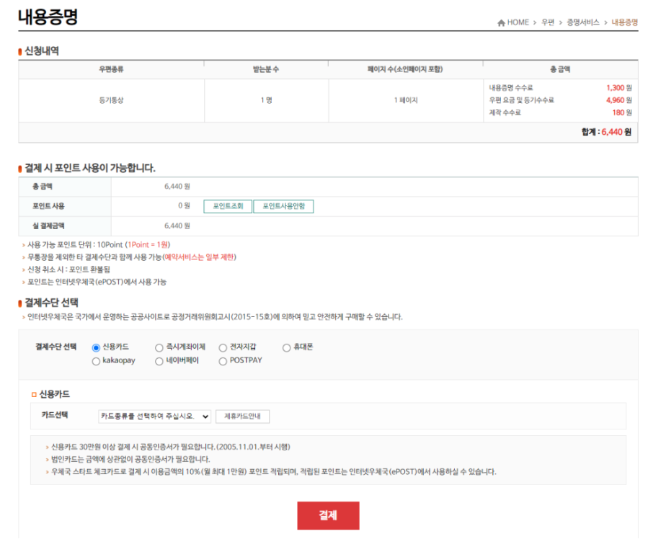The height and width of the screenshot is (539, 648).
Task: Select the 내용증명 breadcrumb item
Action: tap(624, 22)
